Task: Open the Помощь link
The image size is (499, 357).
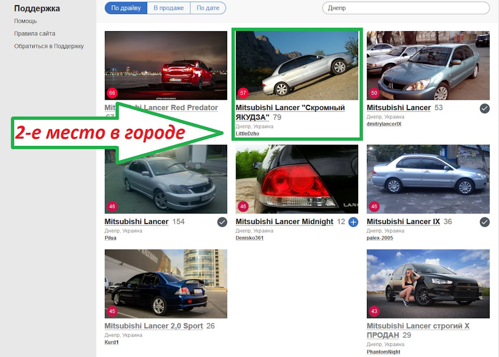Action: pyautogui.click(x=25, y=21)
